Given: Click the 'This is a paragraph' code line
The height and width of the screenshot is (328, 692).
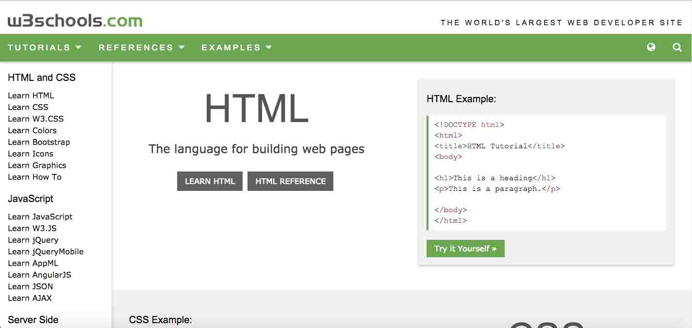Looking at the screenshot, I should [497, 188].
